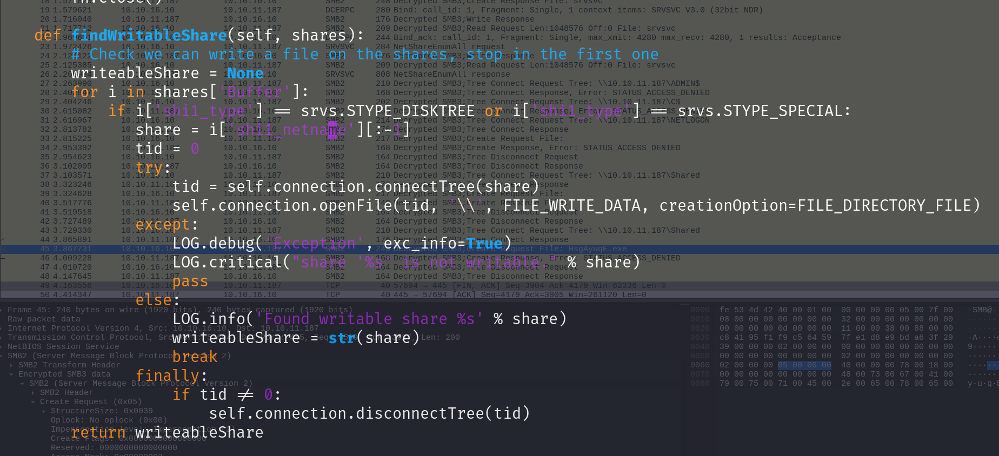Expand the SMB2 Transform Header node
Image resolution: width=999 pixels, height=456 pixels.
click(x=12, y=365)
